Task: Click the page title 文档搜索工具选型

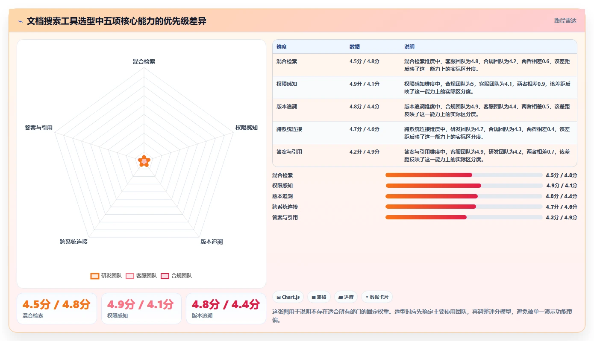Action: (116, 21)
